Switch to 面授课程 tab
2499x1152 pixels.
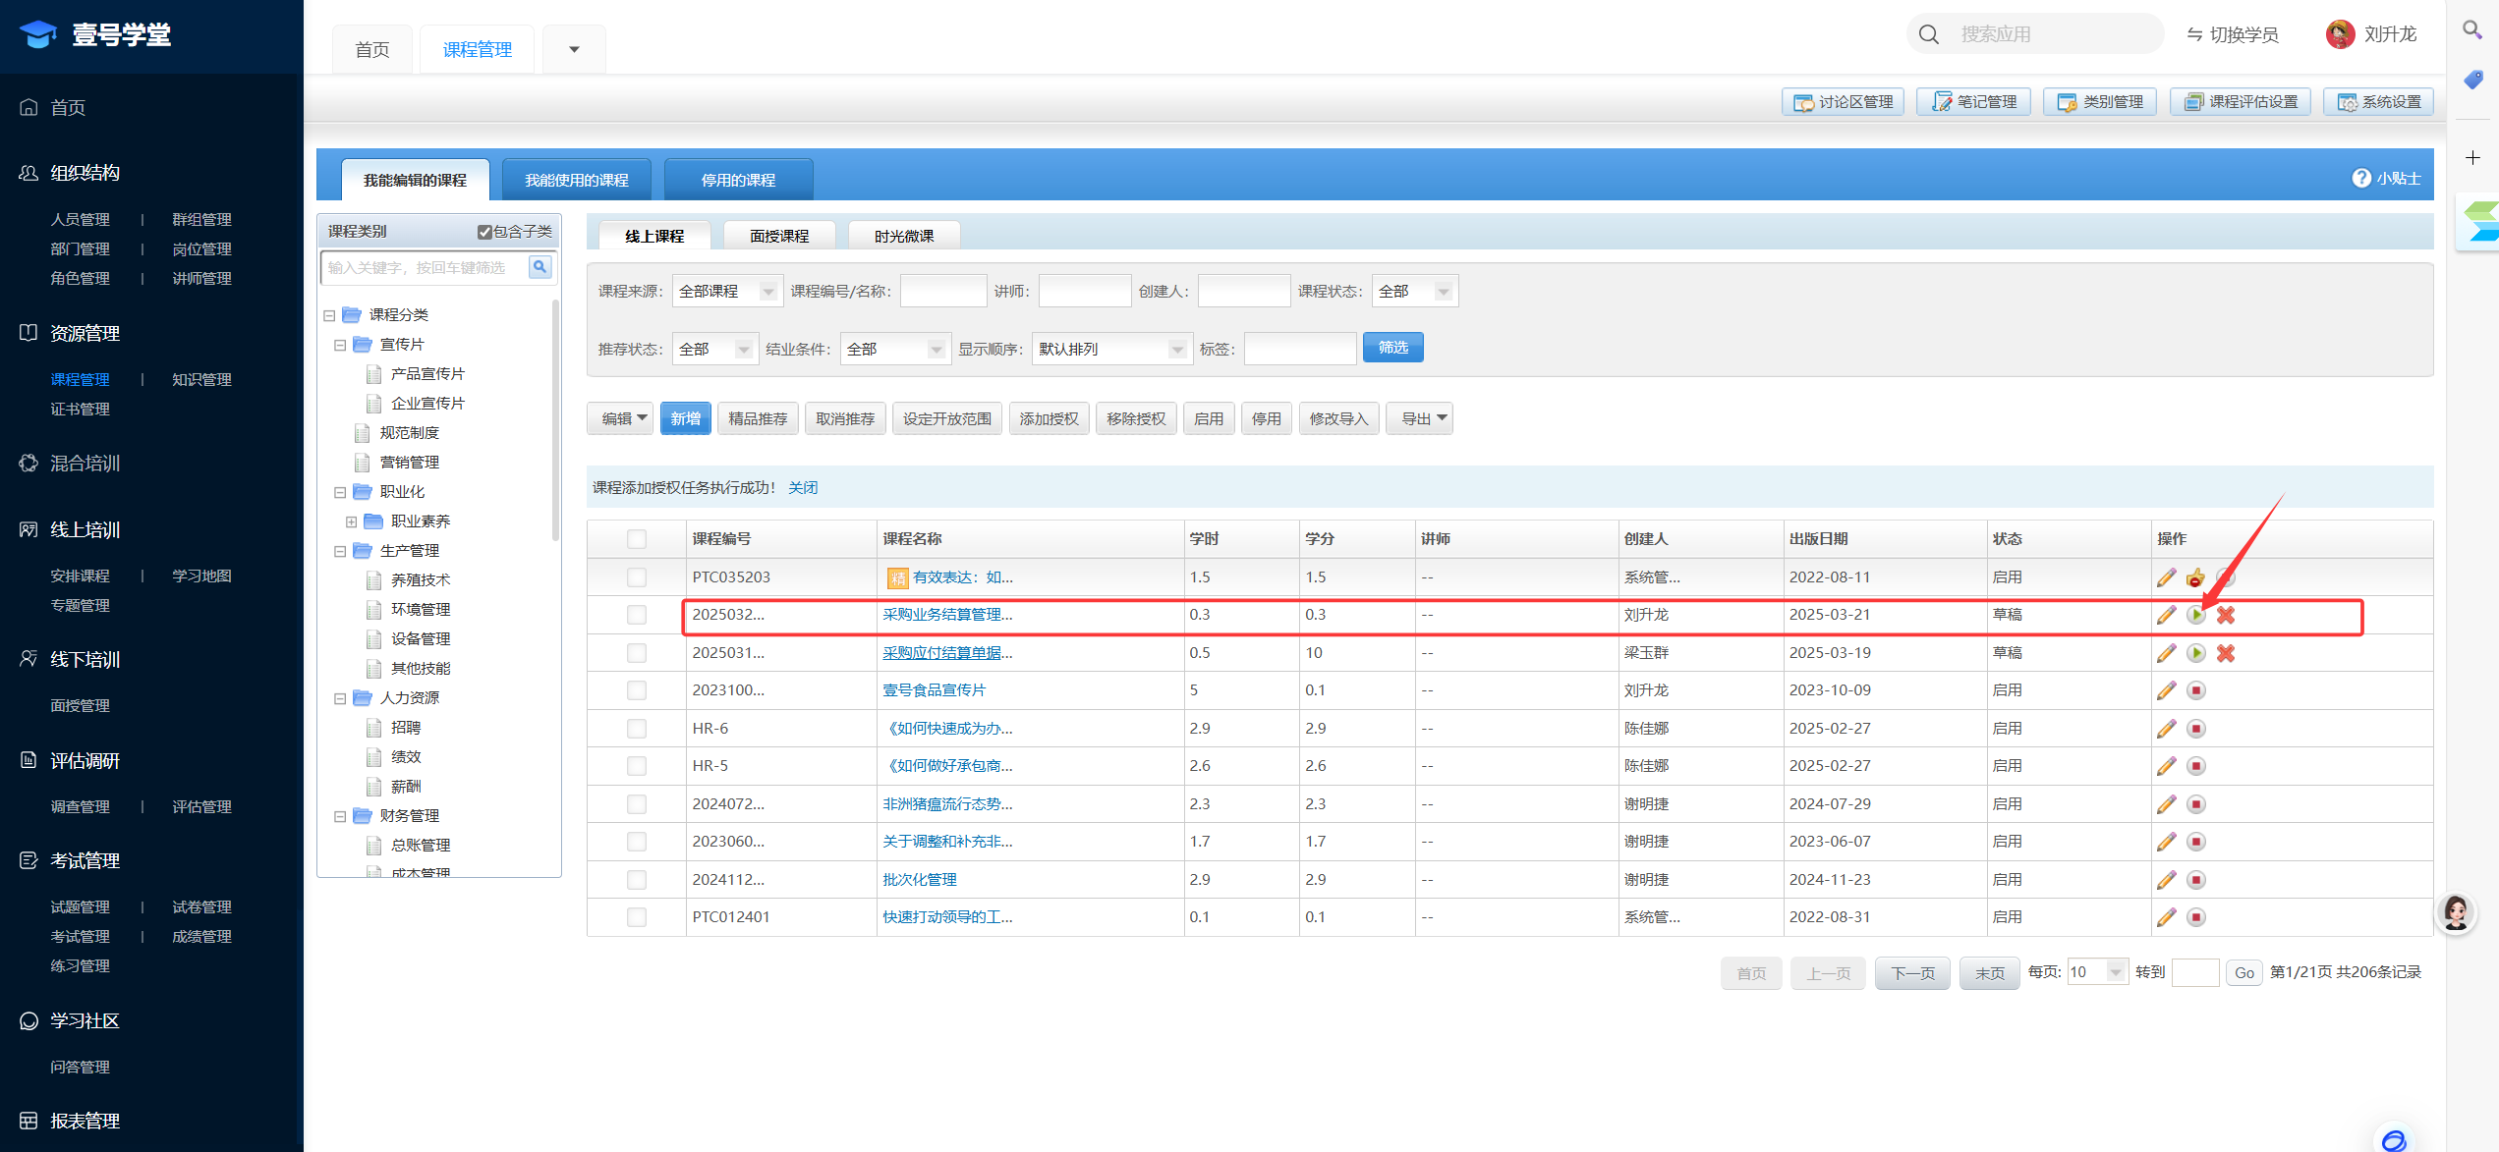(778, 236)
